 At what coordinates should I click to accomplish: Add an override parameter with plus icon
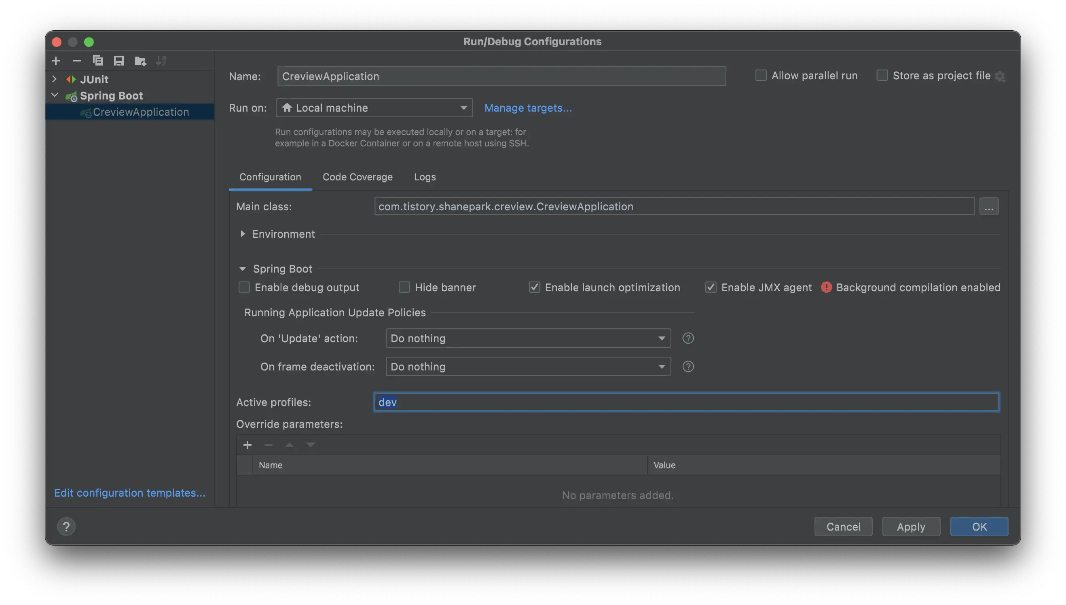[247, 445]
